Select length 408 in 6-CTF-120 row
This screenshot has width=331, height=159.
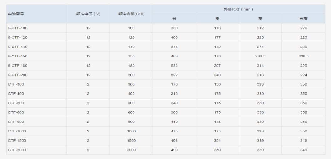click(x=174, y=37)
